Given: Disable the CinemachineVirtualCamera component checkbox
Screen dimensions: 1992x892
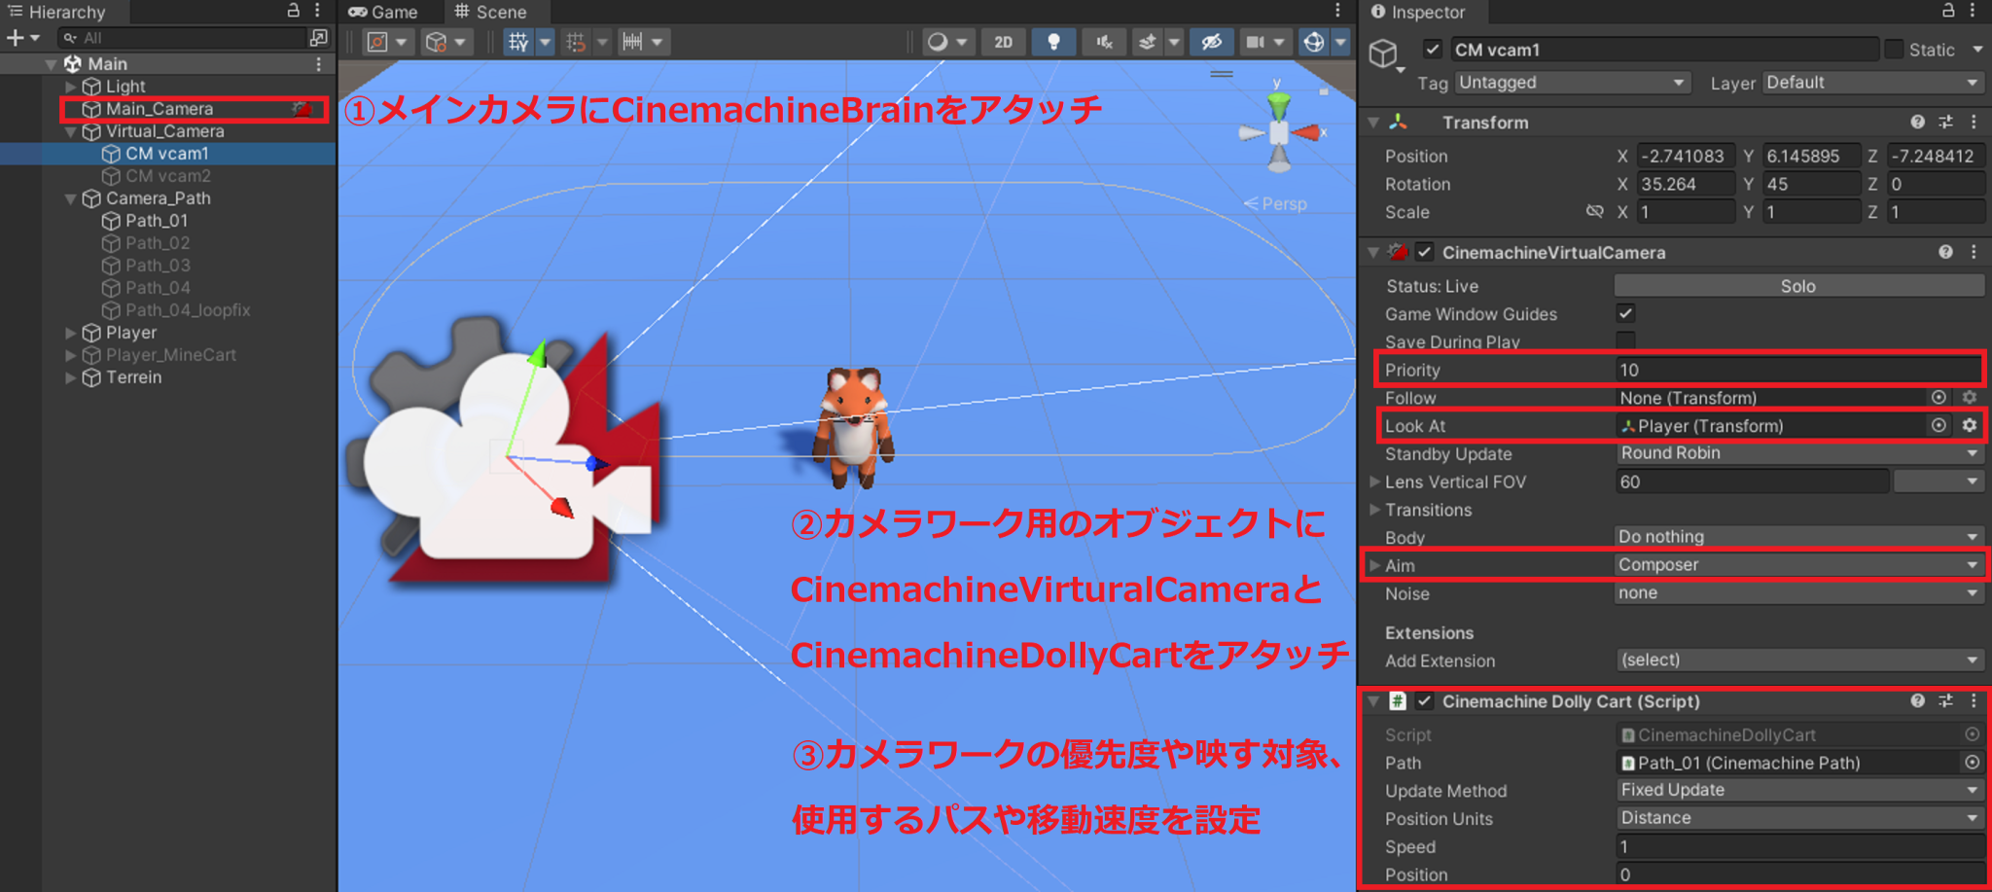Looking at the screenshot, I should (1424, 252).
